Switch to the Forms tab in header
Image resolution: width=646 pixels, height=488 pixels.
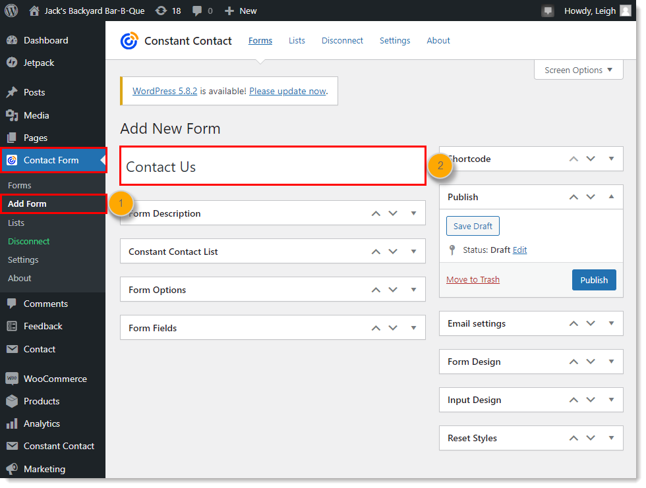pyautogui.click(x=260, y=40)
